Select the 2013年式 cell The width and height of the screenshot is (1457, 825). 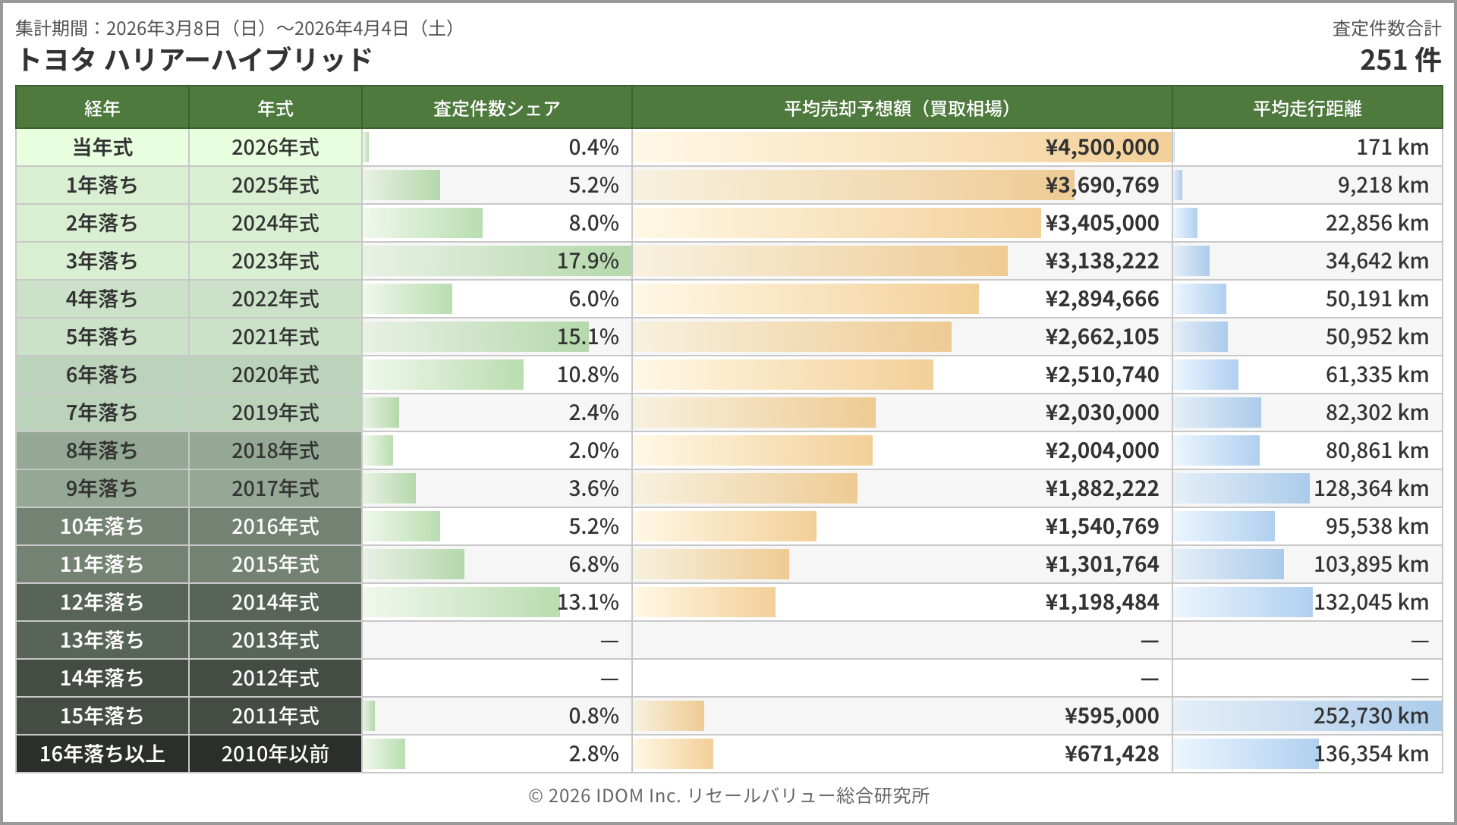point(275,640)
